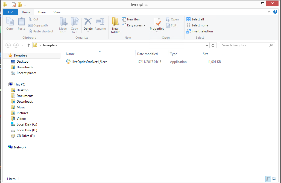281x183 pixels.
Task: Open the File menu tab
Action: [10, 12]
